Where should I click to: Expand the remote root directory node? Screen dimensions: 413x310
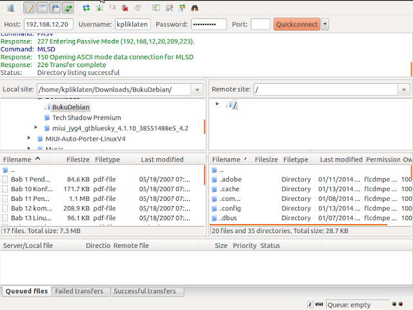coord(217,104)
